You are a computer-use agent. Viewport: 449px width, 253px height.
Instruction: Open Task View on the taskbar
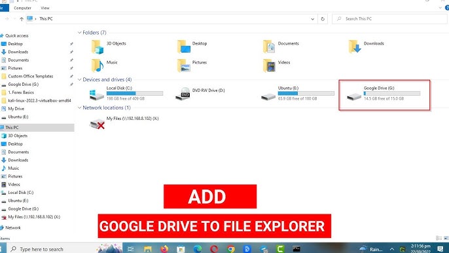131,249
